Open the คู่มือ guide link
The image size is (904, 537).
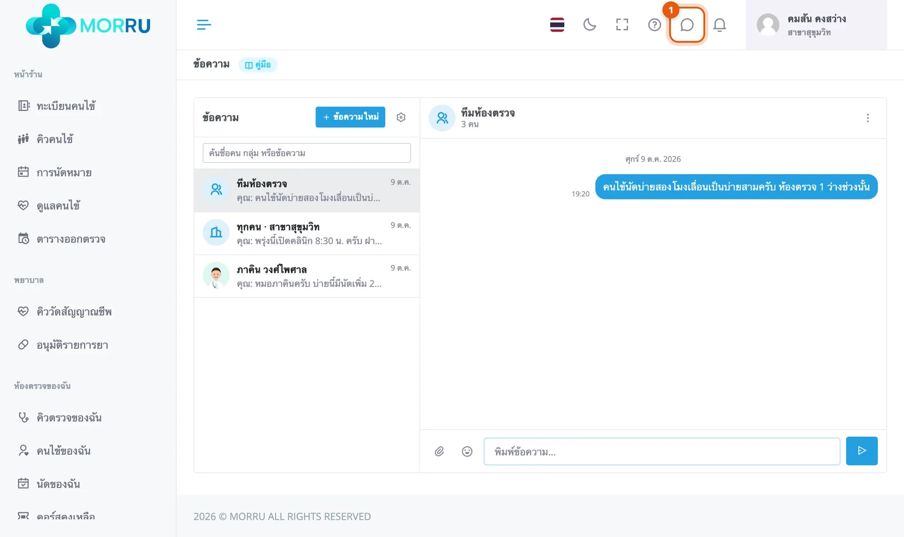pos(258,65)
